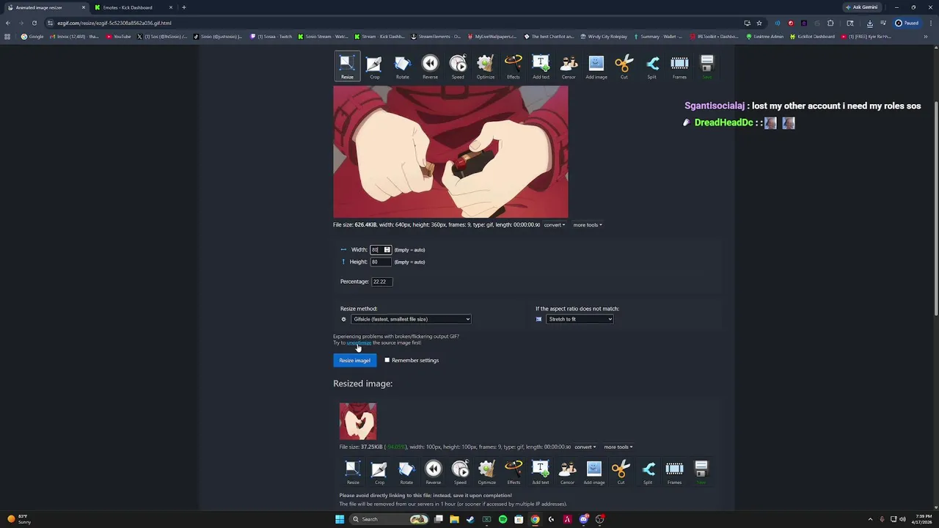Open the aspect ratio Stretch to fit dropdown
The height and width of the screenshot is (528, 939).
pyautogui.click(x=580, y=319)
